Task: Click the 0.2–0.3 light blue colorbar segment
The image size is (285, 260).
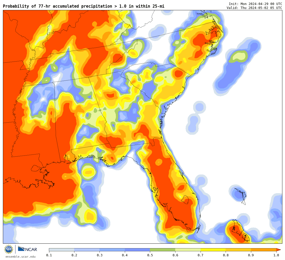Action: (87, 250)
